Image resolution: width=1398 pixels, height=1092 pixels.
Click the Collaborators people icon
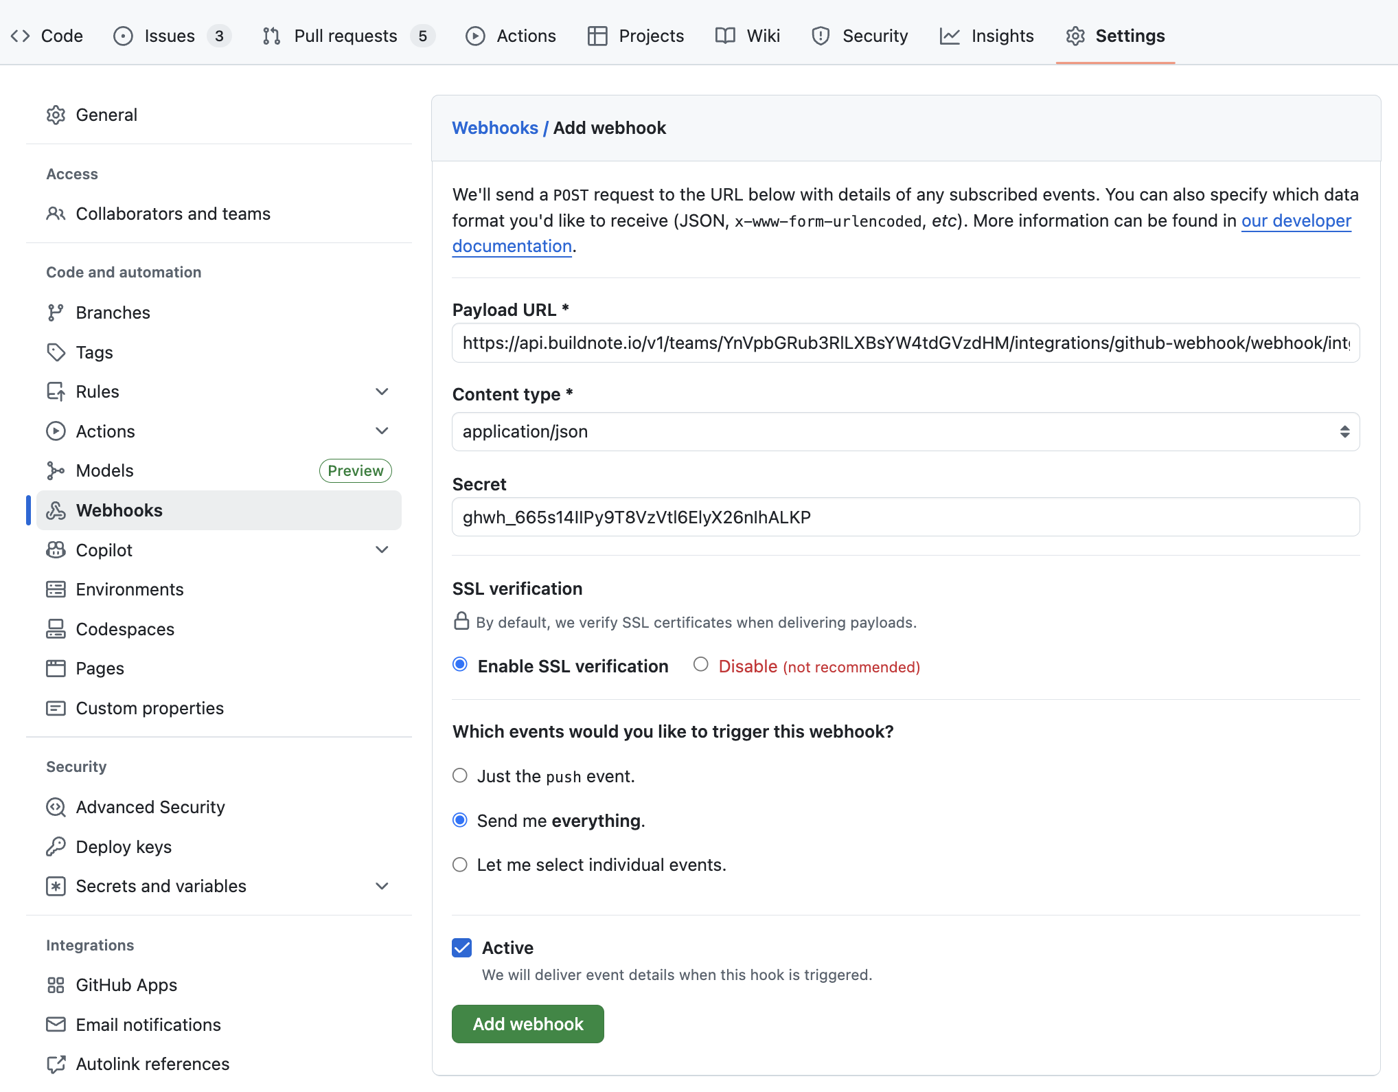[56, 214]
